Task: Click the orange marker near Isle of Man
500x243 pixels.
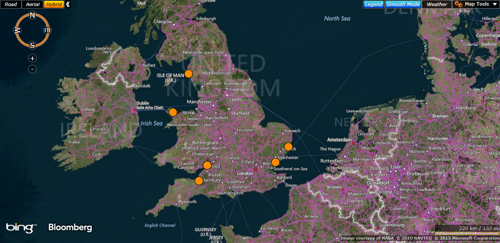Action: [x=189, y=74]
